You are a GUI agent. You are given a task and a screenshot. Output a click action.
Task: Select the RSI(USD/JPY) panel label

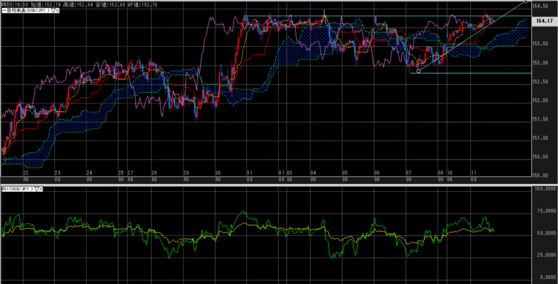point(17,189)
